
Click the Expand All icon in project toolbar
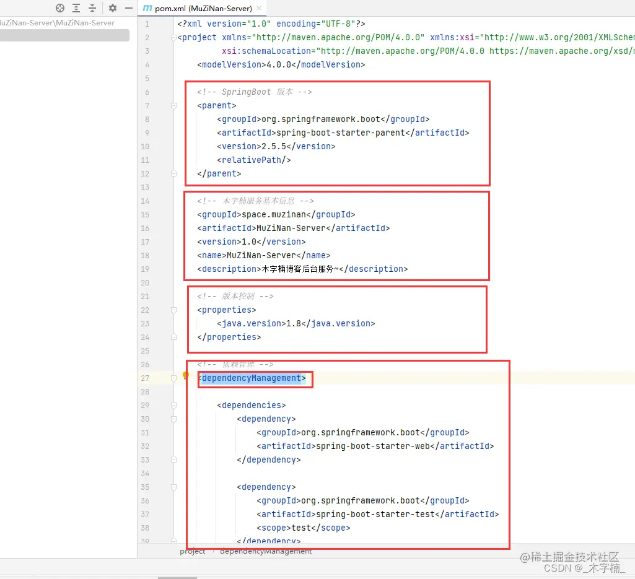pos(76,8)
